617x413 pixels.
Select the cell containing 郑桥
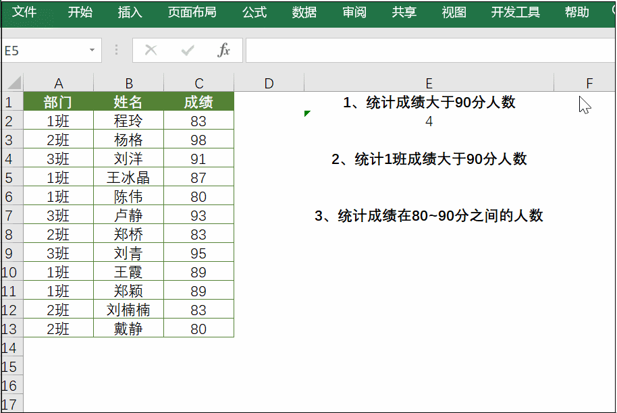tap(129, 234)
